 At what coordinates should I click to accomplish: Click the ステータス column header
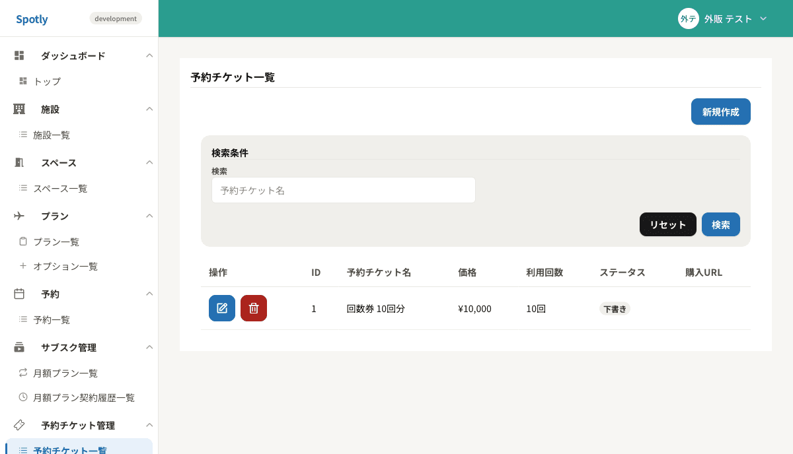(623, 273)
